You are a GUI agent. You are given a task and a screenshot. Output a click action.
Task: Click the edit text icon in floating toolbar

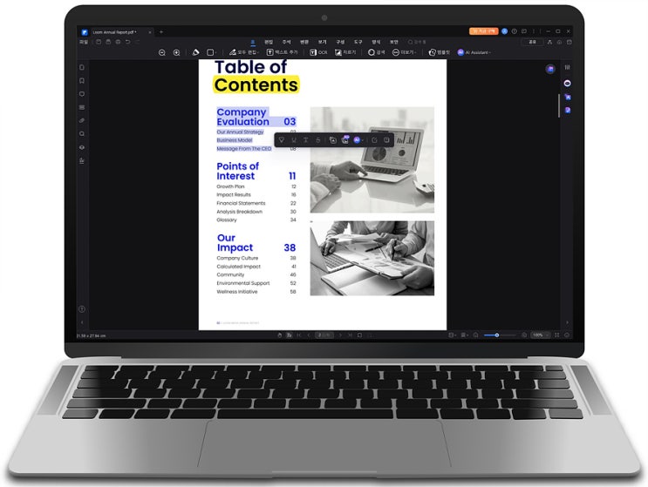(374, 140)
